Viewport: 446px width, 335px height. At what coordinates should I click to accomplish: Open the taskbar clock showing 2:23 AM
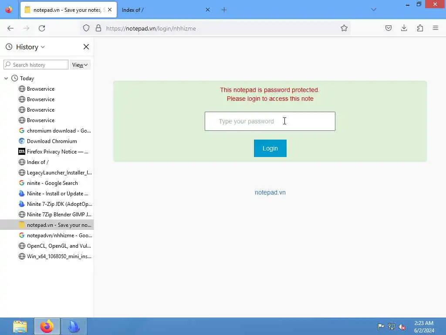coord(424,327)
